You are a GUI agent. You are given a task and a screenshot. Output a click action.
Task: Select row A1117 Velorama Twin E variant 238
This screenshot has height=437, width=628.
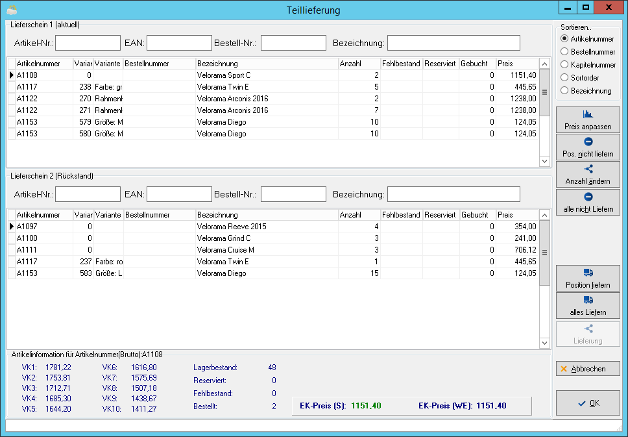272,86
